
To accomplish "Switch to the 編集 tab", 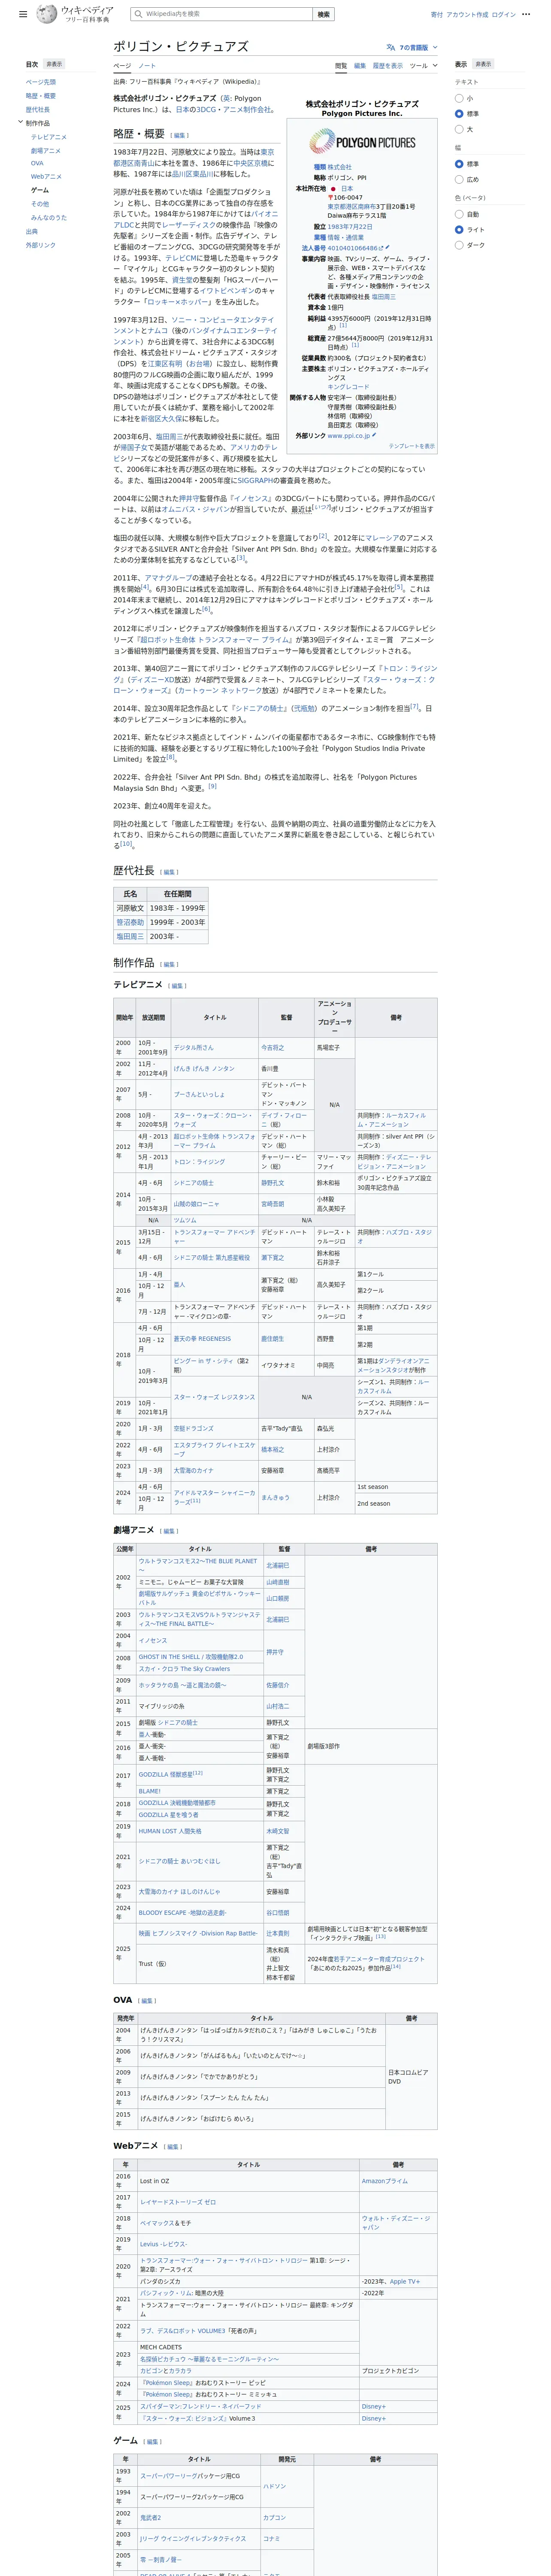I will click(x=360, y=66).
